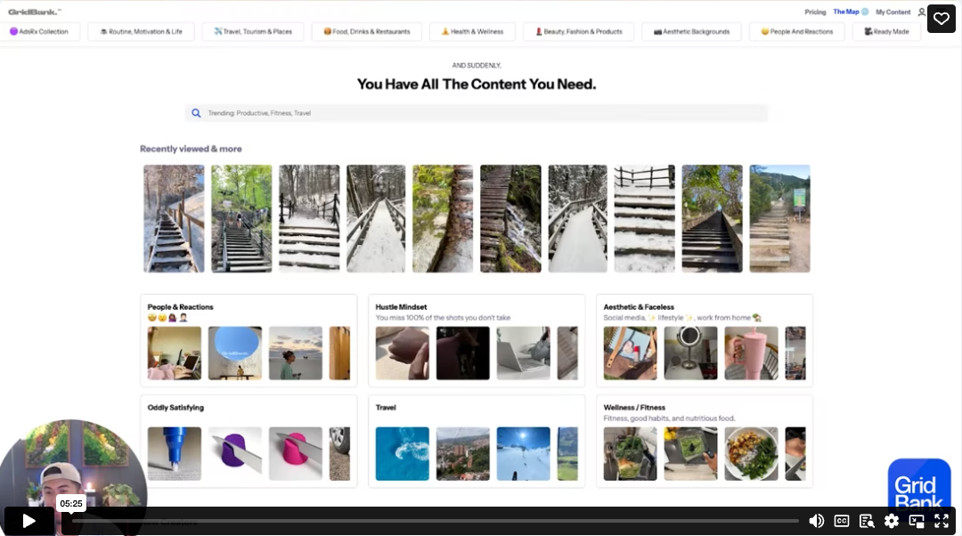Toggle closed captions CC button
The height and width of the screenshot is (536, 962).
[842, 521]
